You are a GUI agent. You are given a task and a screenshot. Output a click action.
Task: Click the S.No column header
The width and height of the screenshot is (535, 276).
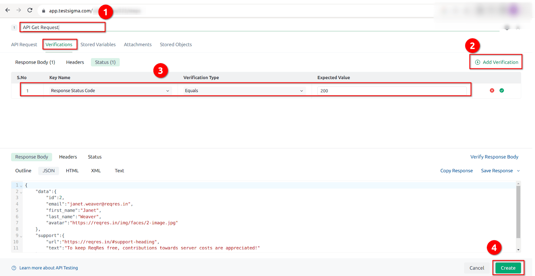pyautogui.click(x=22, y=77)
